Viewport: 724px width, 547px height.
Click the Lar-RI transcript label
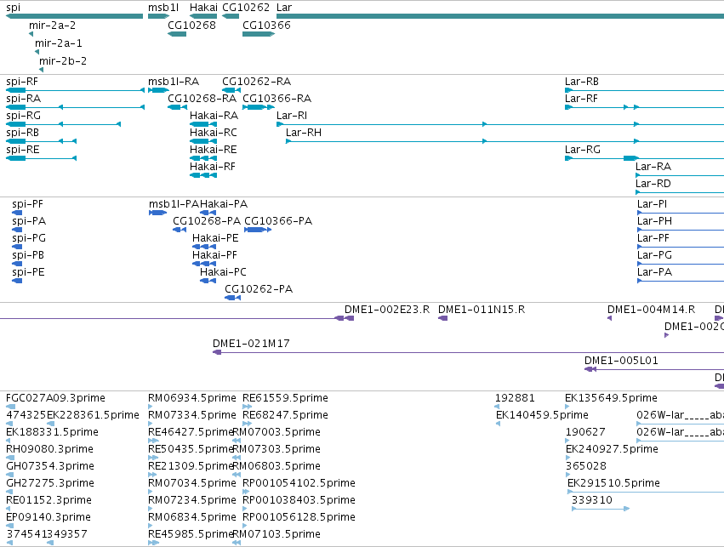(x=292, y=116)
